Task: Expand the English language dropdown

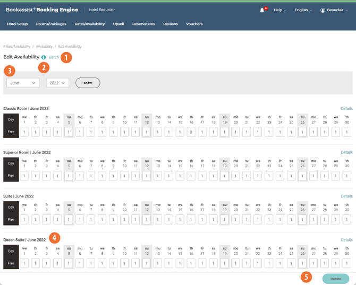Action: [303, 10]
